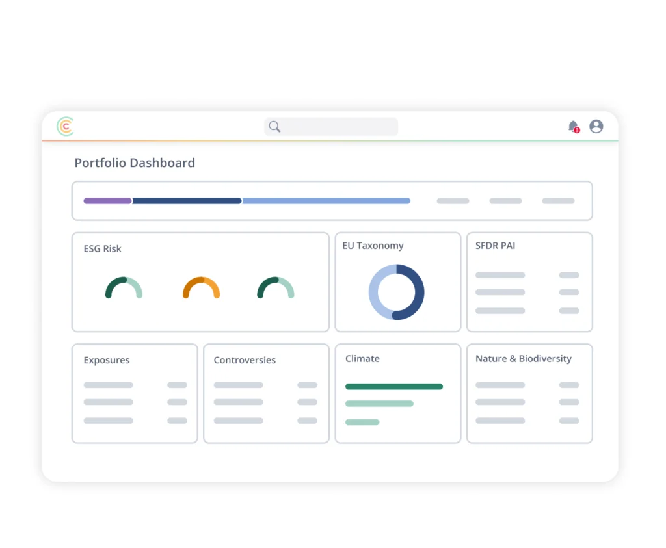Click the magnifying glass search icon
This screenshot has height=548, width=666.
pos(274,127)
